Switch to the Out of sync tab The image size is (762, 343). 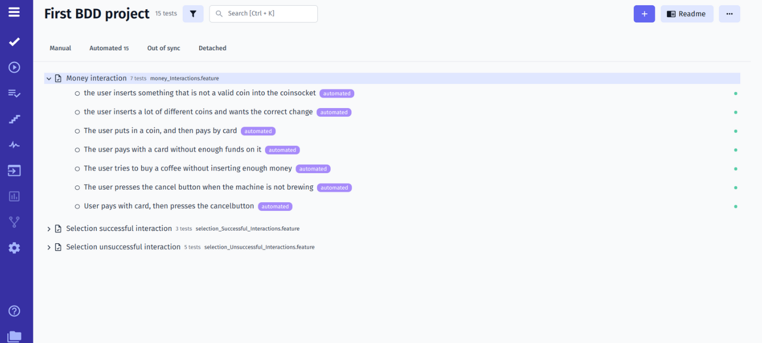coord(163,48)
